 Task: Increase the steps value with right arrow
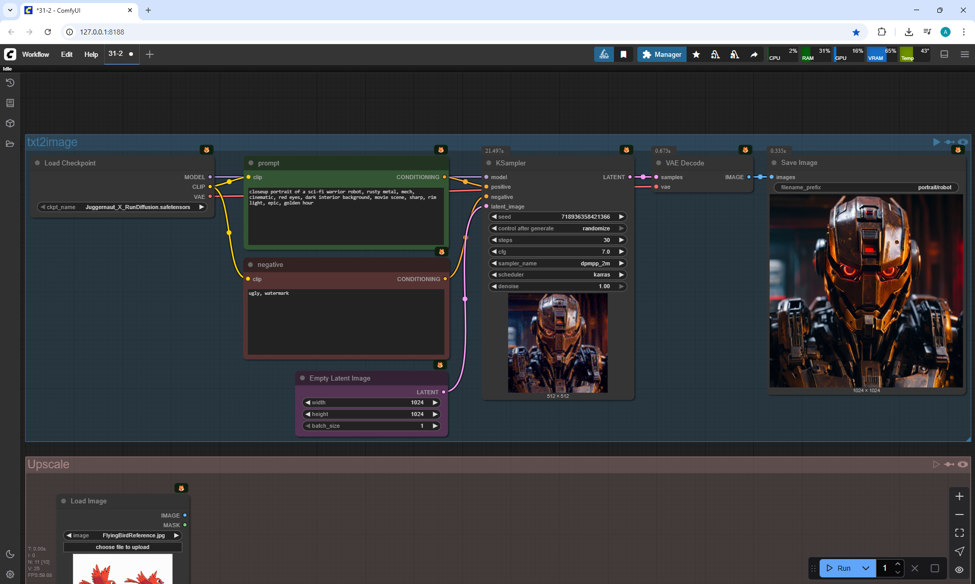click(x=621, y=240)
